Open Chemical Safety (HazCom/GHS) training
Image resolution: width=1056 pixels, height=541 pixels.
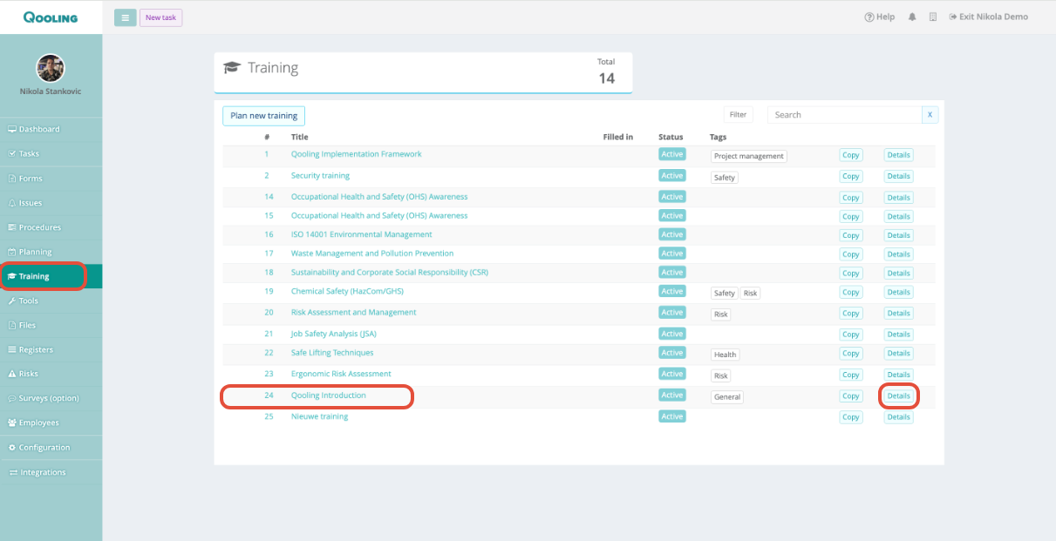click(347, 291)
